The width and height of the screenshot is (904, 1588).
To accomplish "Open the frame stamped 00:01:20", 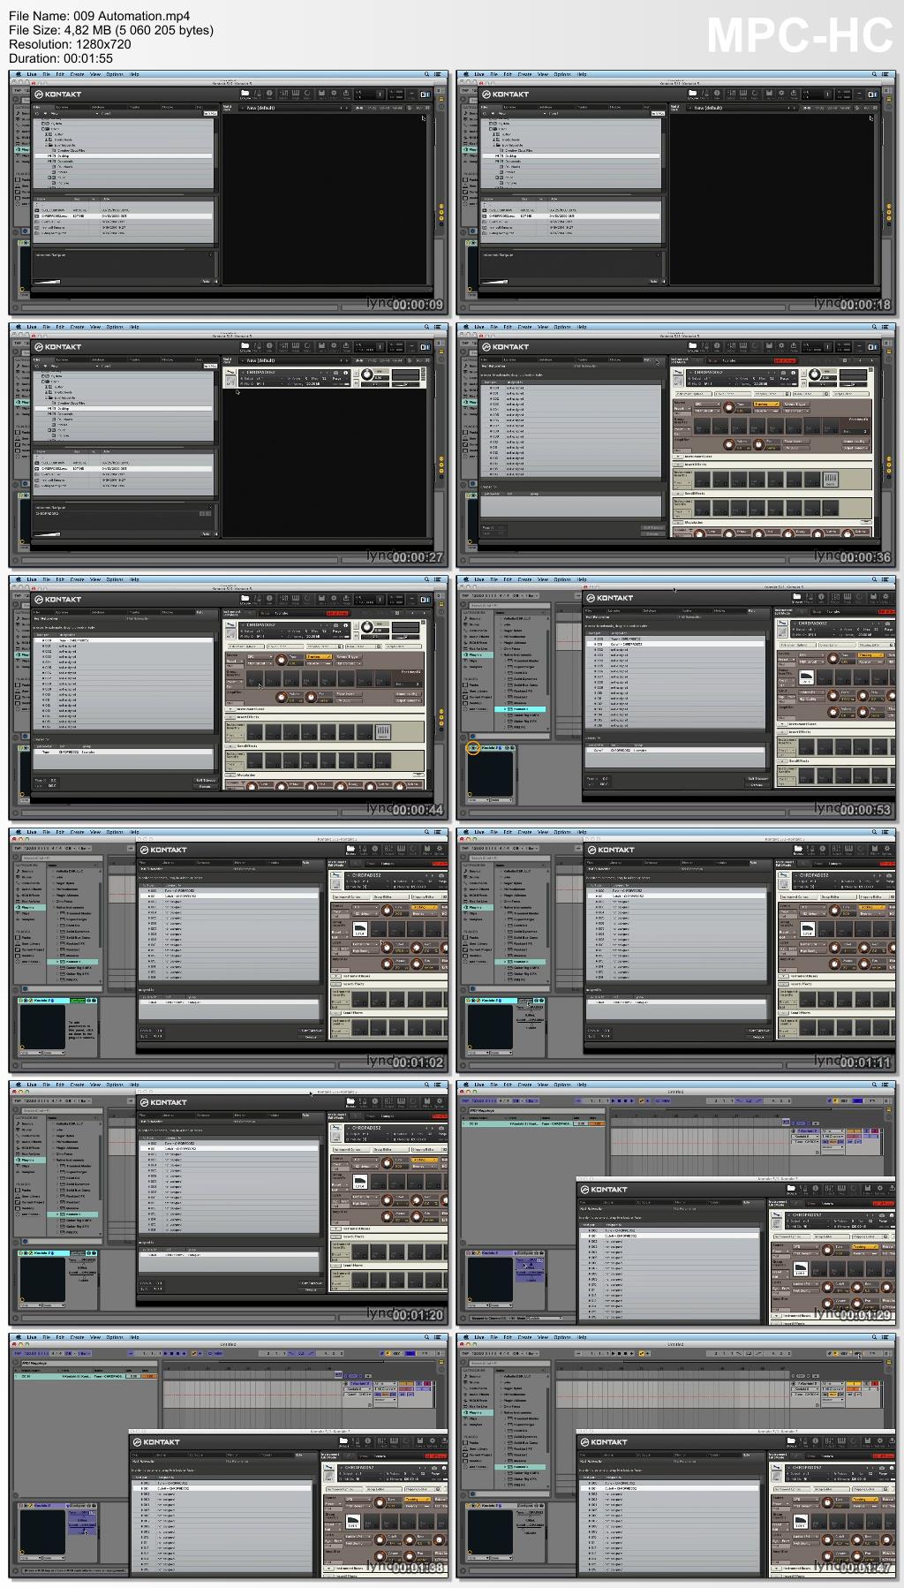I will click(229, 1203).
